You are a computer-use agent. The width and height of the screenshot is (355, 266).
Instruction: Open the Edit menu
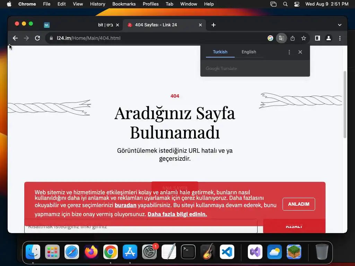pos(61,4)
